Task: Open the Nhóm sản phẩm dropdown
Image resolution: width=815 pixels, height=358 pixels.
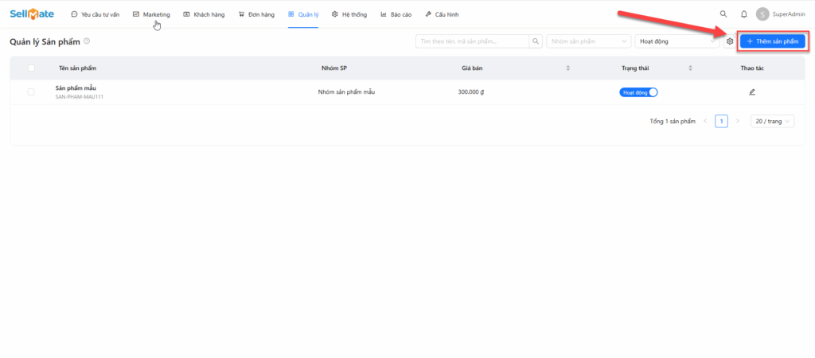Action: tap(588, 41)
